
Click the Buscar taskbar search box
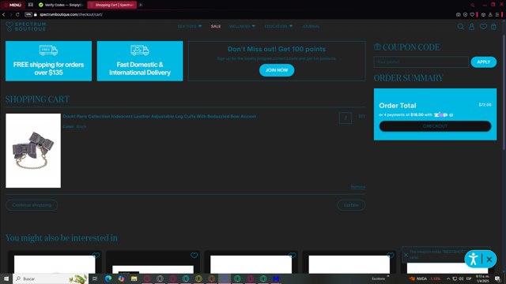tap(51, 278)
